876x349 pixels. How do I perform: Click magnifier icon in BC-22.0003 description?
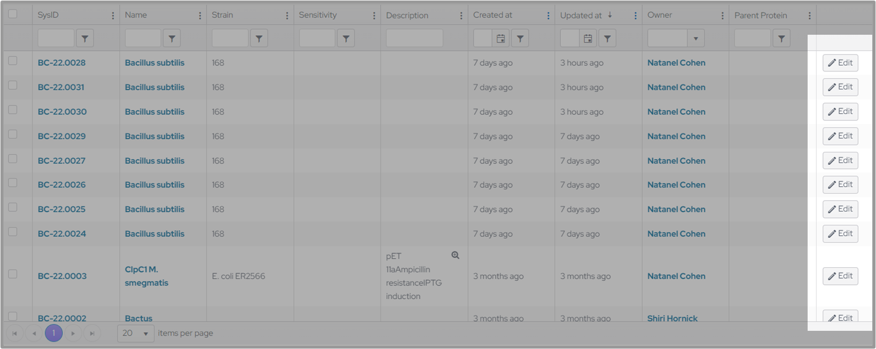[455, 255]
